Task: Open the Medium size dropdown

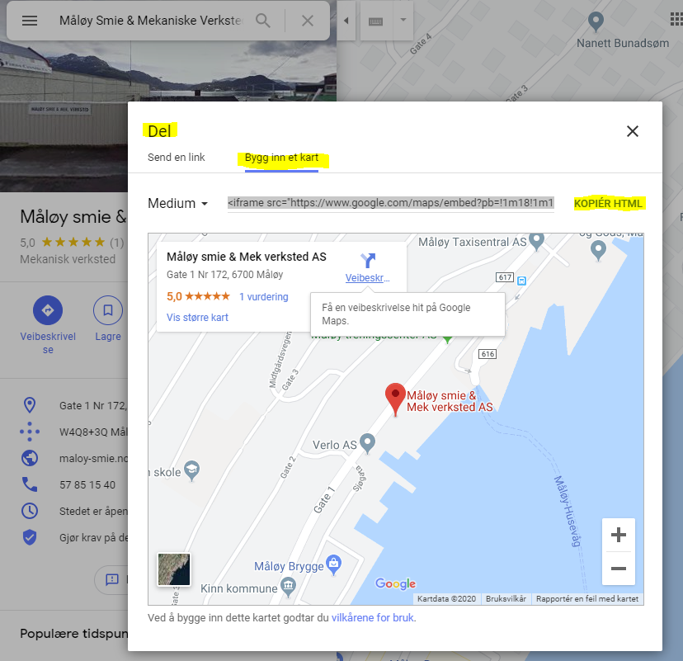Action: 177,204
